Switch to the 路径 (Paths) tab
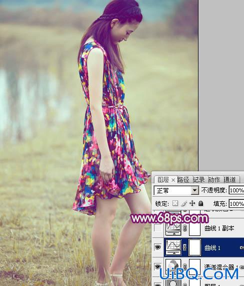This screenshot has width=244, height=286. (x=183, y=180)
